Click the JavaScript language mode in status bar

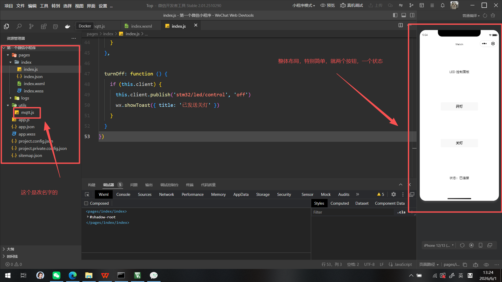pos(400,265)
